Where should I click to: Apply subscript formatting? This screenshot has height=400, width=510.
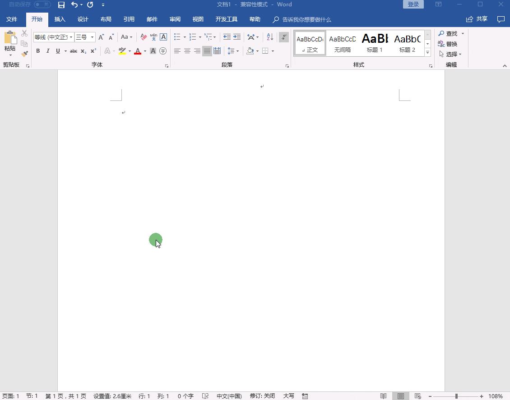pos(83,51)
